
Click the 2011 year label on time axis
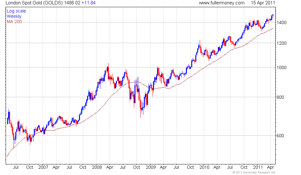(x=258, y=167)
